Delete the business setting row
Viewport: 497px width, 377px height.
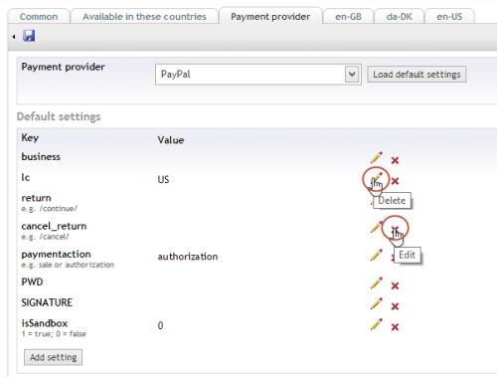coord(395,160)
